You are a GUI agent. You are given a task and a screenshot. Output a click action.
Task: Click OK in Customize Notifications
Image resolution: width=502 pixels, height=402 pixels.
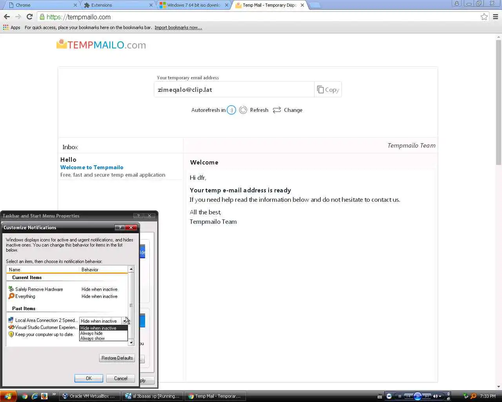click(89, 378)
